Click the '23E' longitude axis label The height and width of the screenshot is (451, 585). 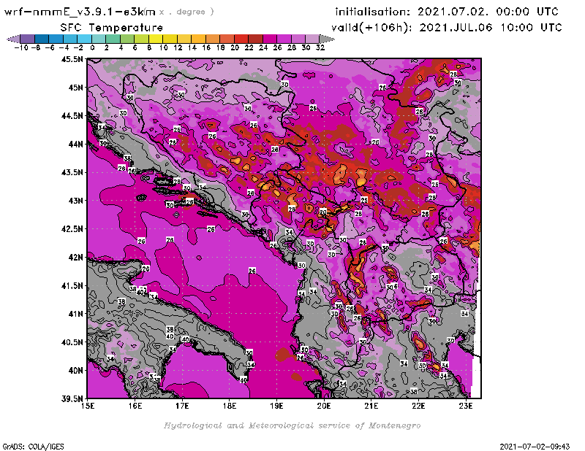click(x=466, y=406)
